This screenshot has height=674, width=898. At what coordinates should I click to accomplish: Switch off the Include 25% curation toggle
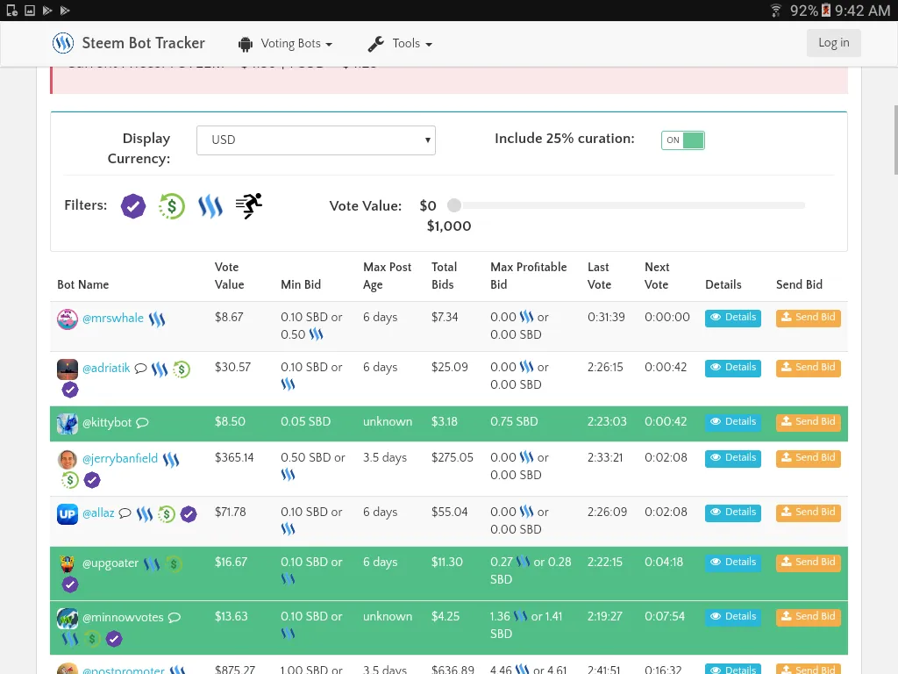(682, 140)
